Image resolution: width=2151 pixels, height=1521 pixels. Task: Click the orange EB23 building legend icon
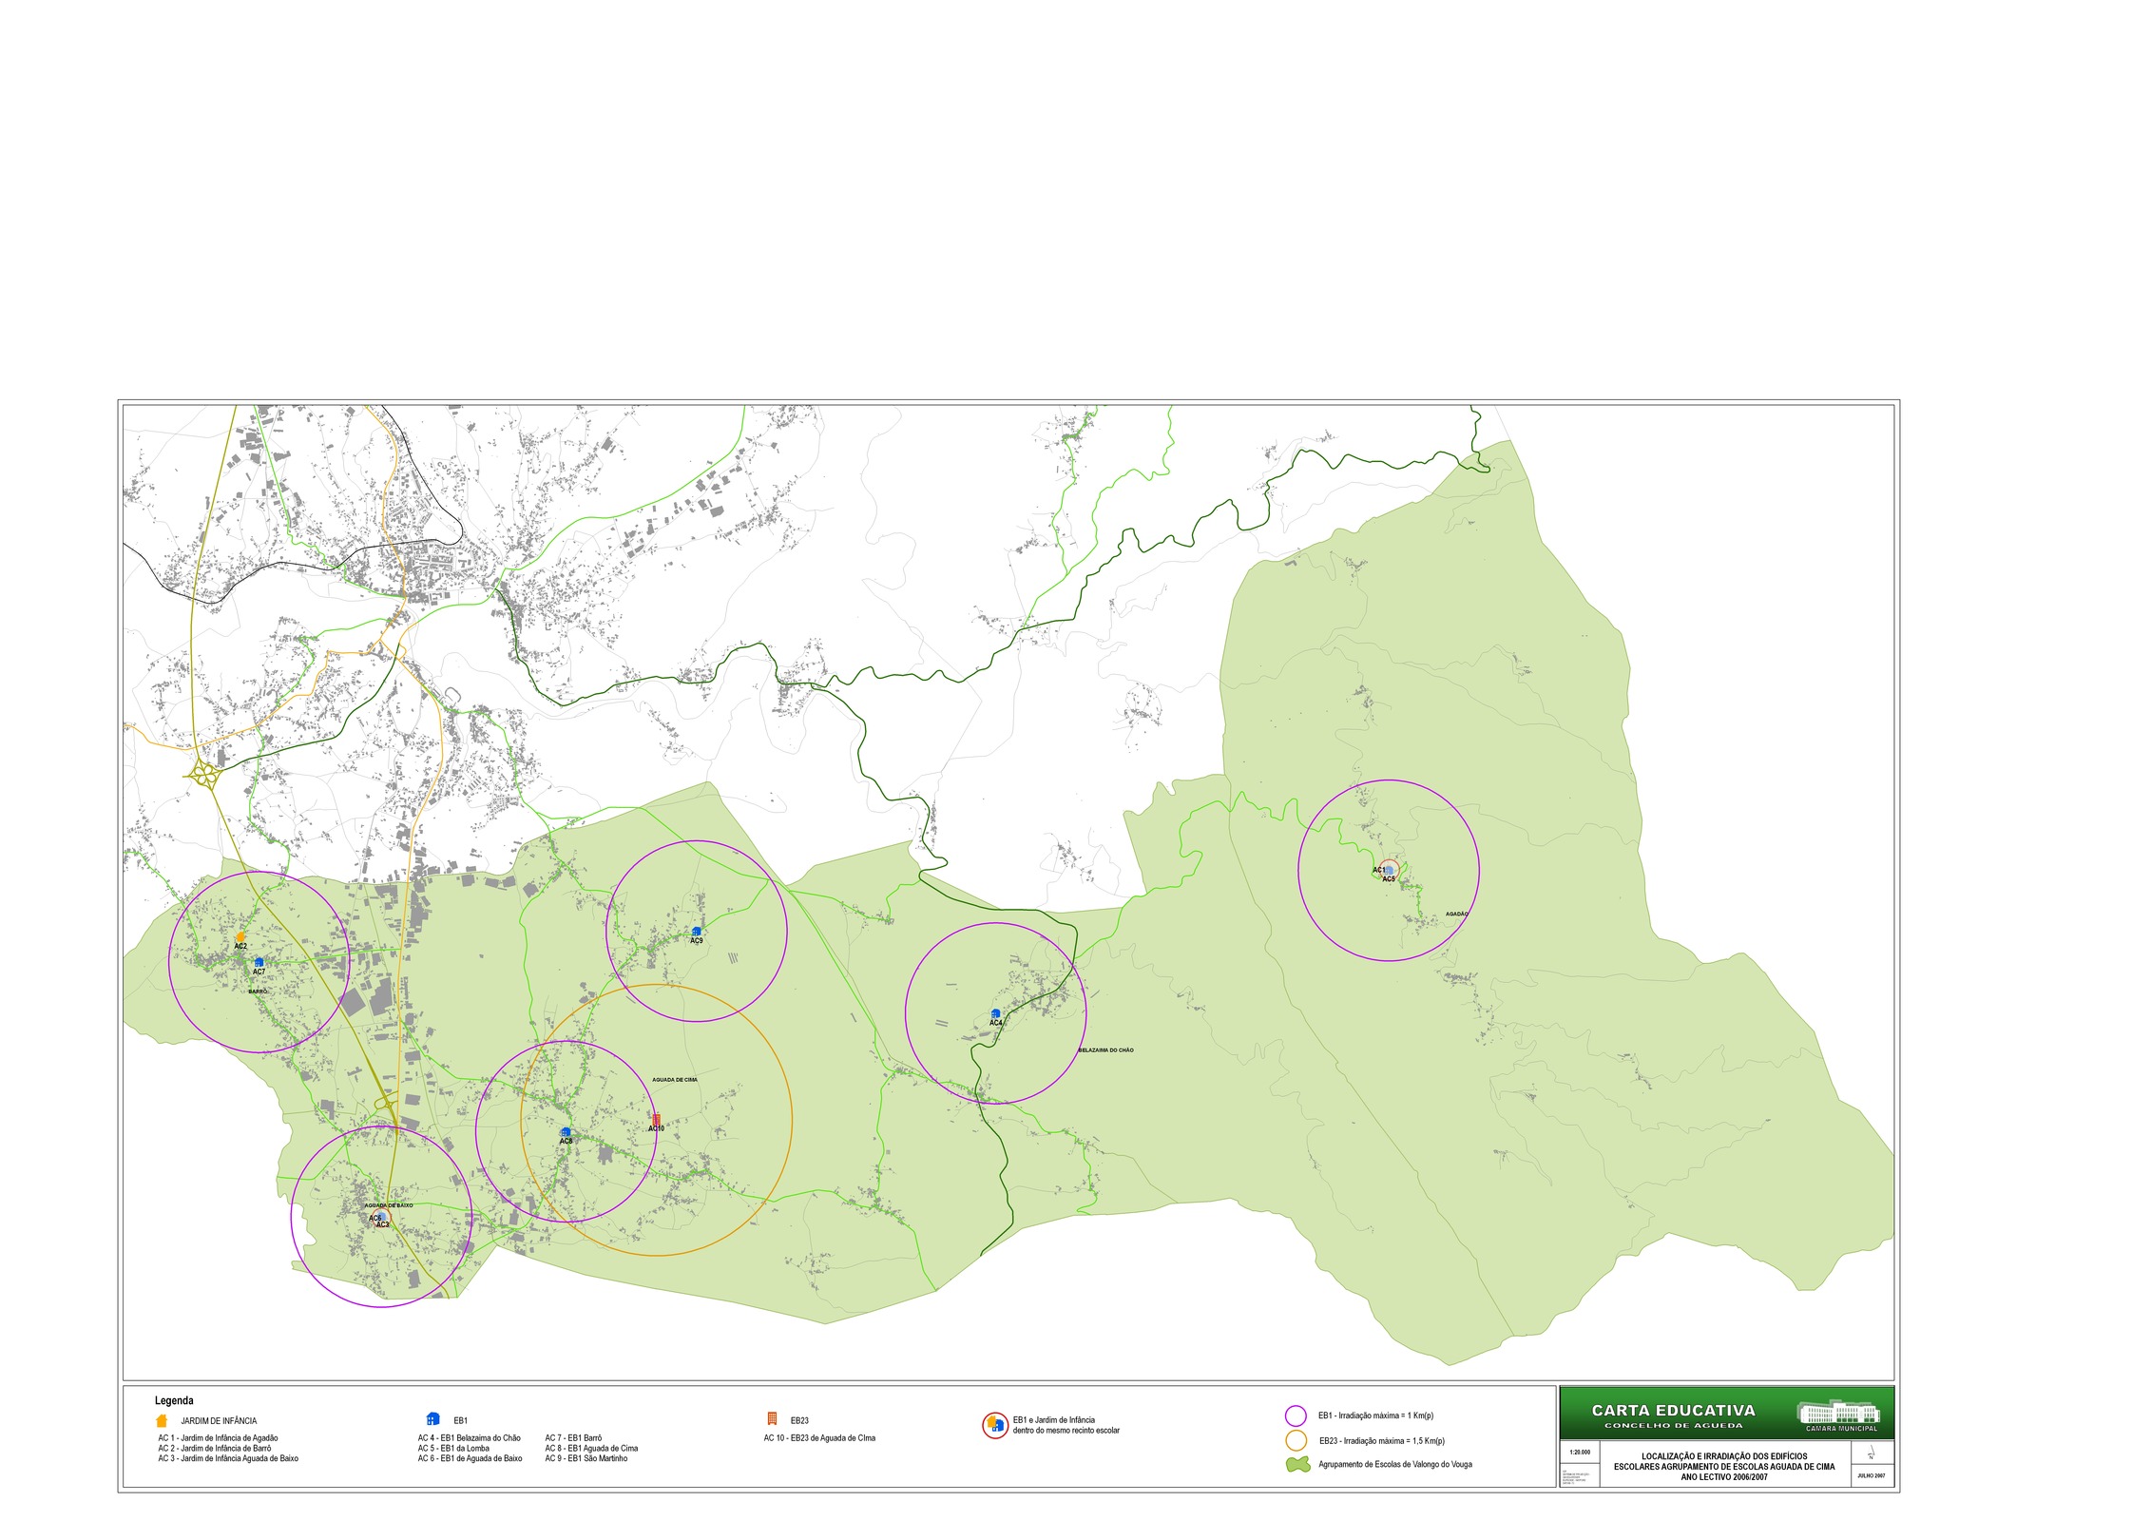point(772,1418)
